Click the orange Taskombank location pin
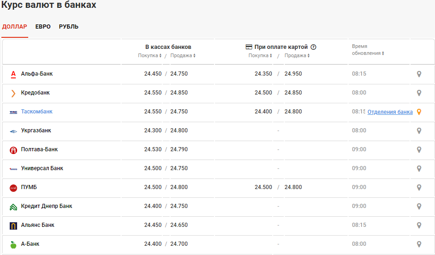435x255 pixels. (x=419, y=112)
